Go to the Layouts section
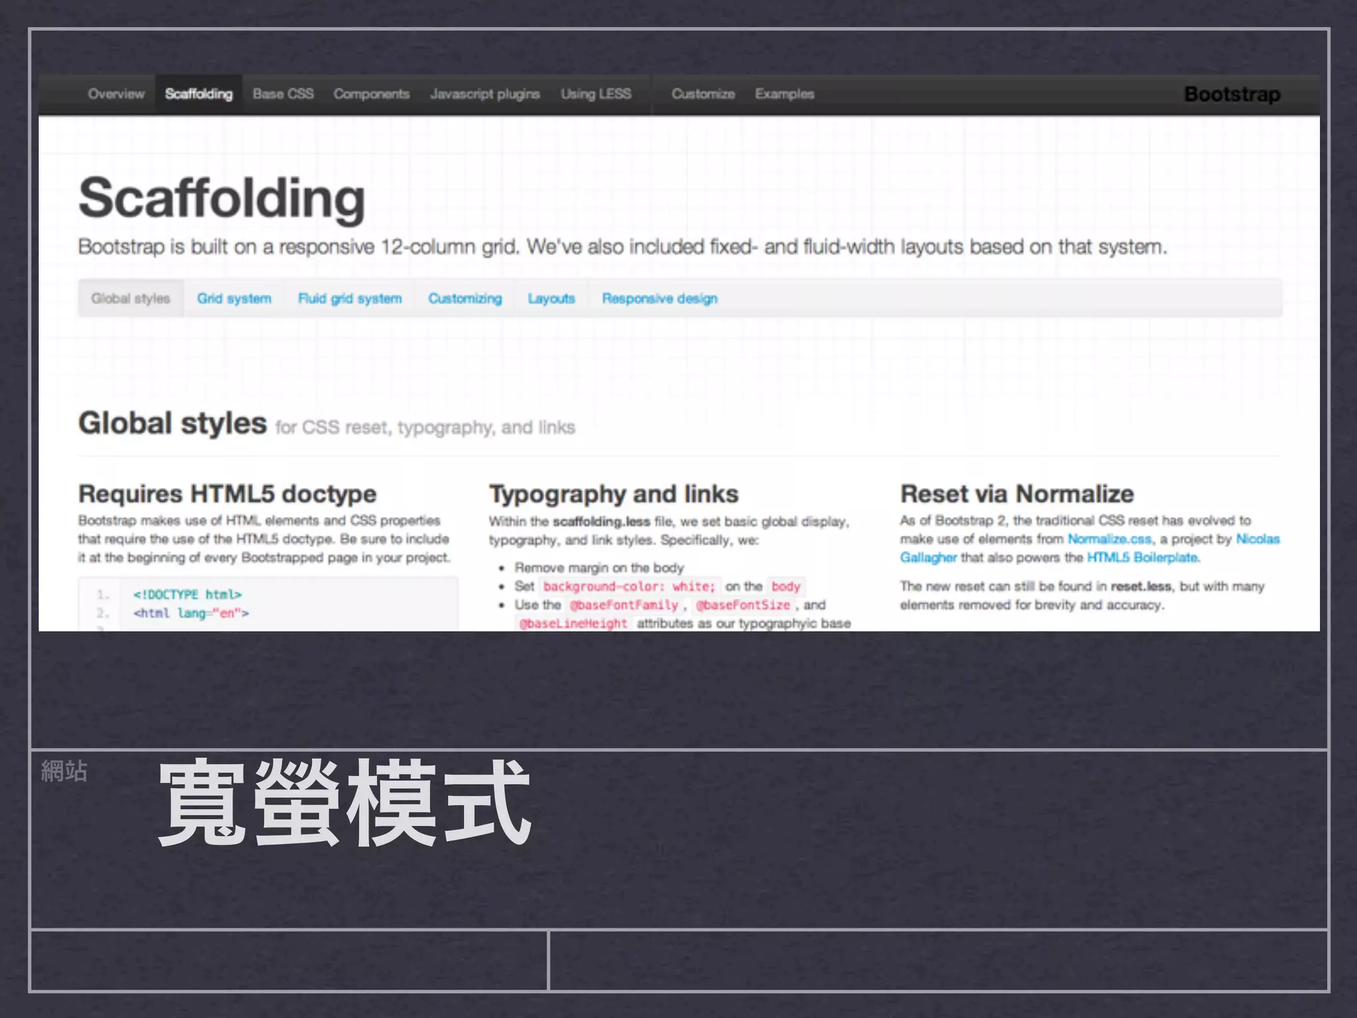 pyautogui.click(x=551, y=299)
